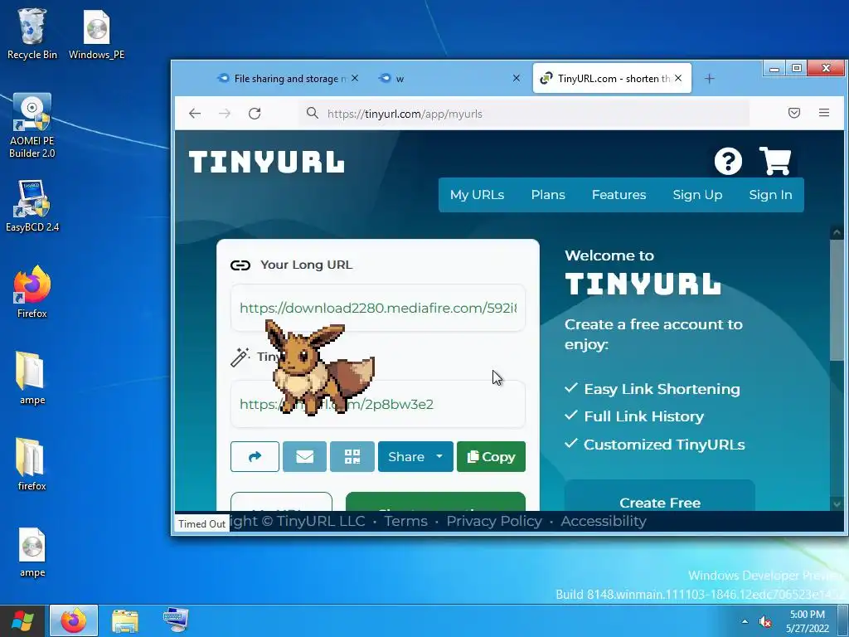The height and width of the screenshot is (637, 849).
Task: Select the Windows_PE disc image icon
Action: point(96,33)
